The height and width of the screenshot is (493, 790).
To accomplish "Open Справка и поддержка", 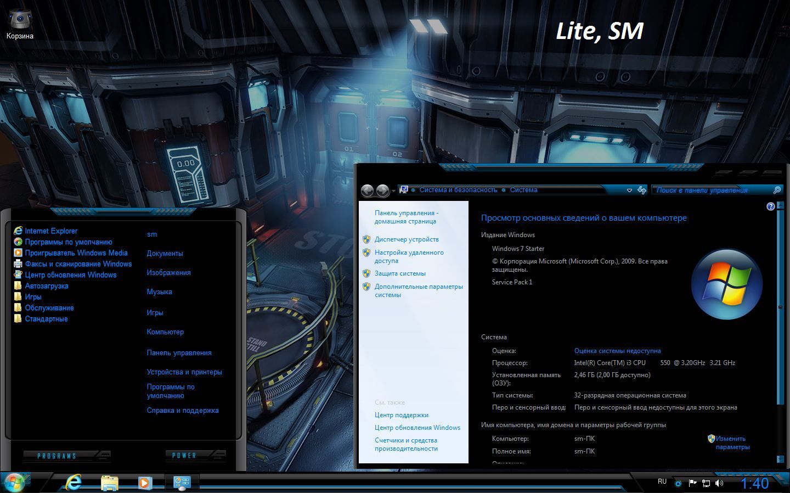I will 183,411.
